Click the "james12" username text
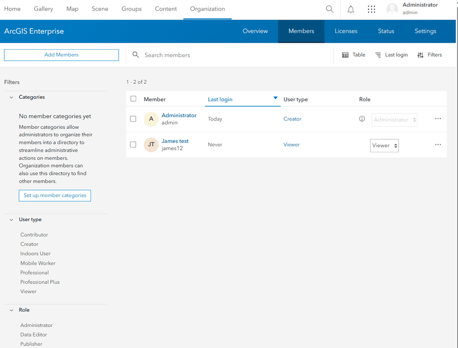 click(x=172, y=148)
